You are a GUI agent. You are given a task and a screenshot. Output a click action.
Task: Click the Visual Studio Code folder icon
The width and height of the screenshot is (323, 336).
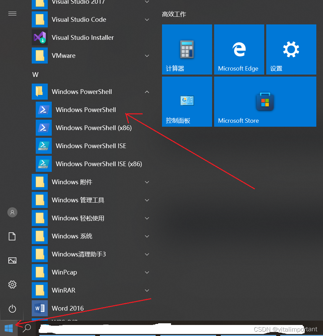(x=40, y=19)
